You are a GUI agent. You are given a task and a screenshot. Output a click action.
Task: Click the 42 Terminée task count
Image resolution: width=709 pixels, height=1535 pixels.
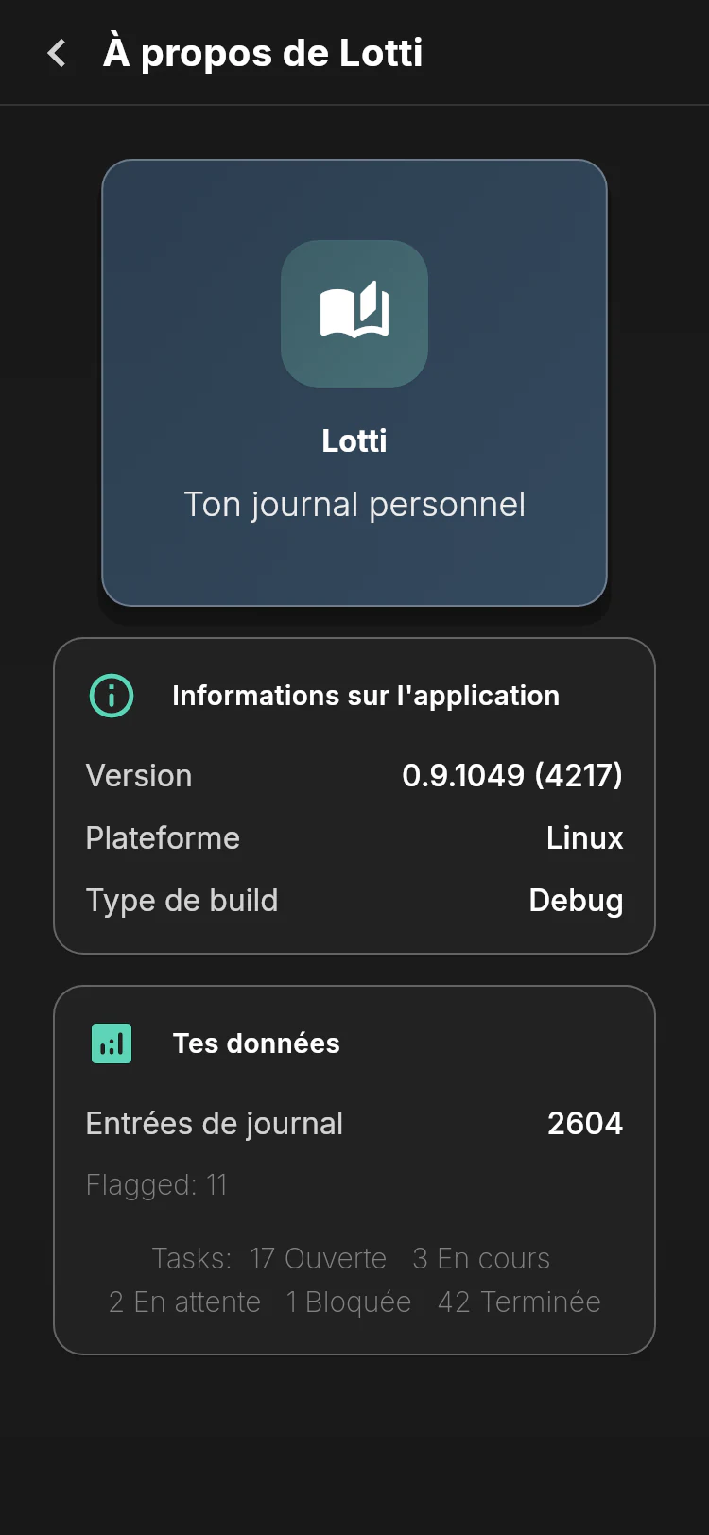pyautogui.click(x=519, y=1302)
